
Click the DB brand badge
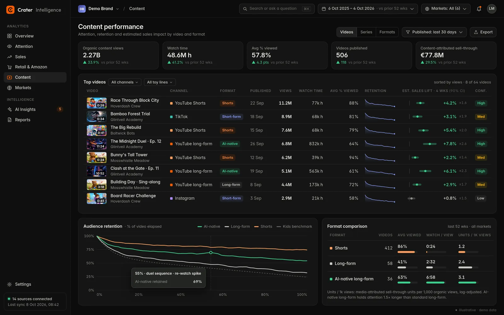[x=82, y=9]
